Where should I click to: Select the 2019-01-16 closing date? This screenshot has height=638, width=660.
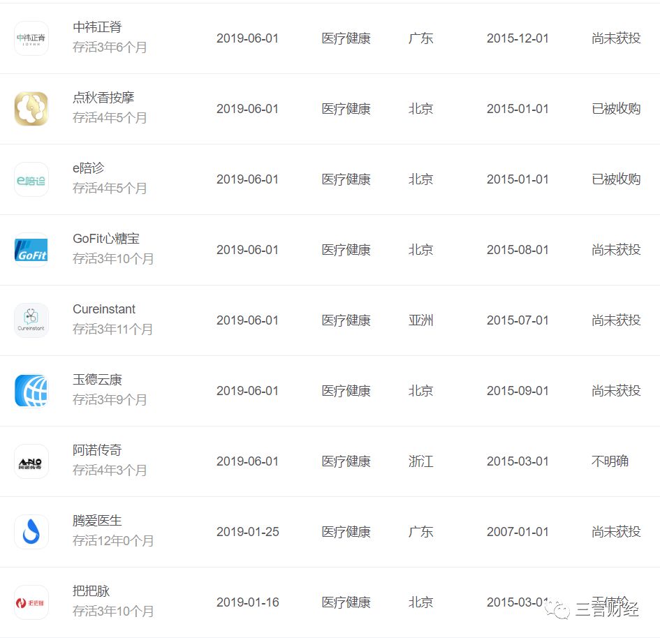[x=247, y=602]
